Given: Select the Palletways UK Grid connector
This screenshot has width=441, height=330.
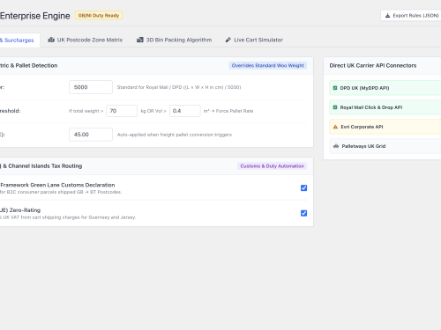Looking at the screenshot, I should [385, 146].
